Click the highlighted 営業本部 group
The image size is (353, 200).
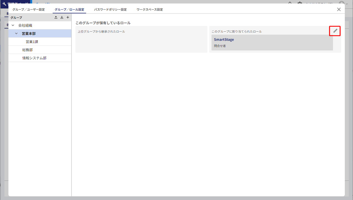pos(29,34)
